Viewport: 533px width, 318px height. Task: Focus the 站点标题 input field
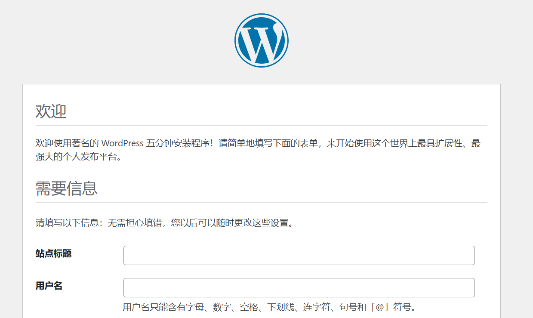[x=299, y=255]
